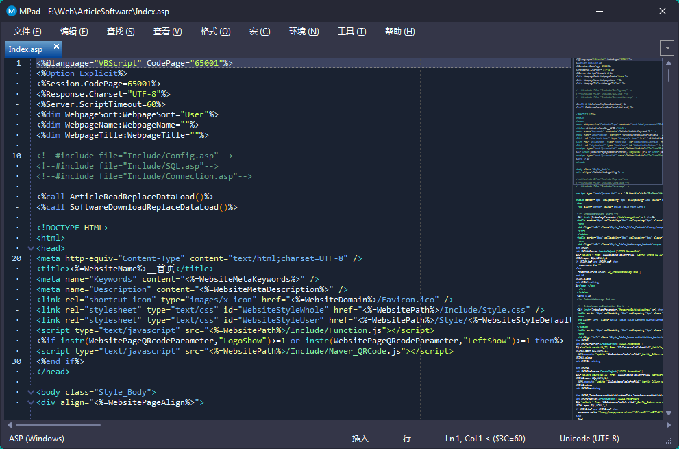Open the 工具 (T) menu

tap(351, 32)
